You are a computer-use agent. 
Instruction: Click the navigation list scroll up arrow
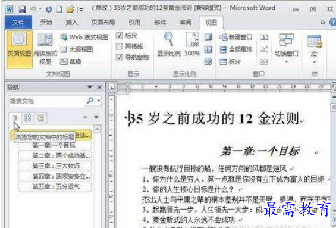click(x=98, y=129)
